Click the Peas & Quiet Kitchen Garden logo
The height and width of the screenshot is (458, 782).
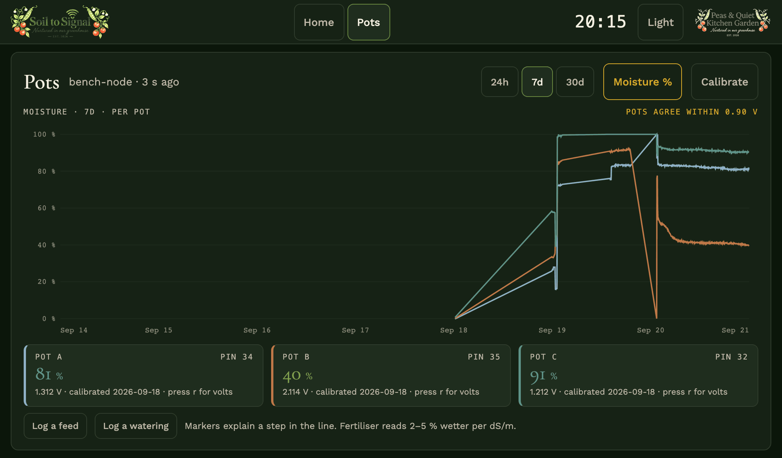(732, 22)
